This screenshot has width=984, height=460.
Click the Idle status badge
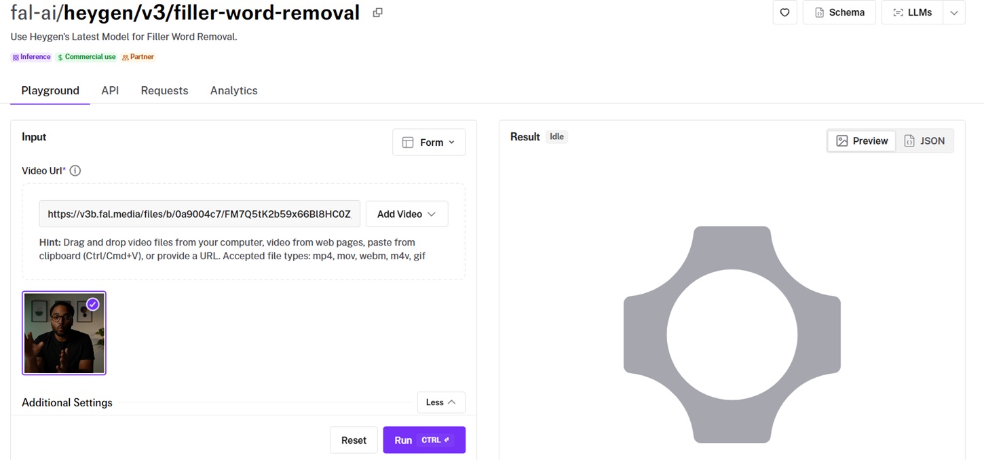pos(556,137)
